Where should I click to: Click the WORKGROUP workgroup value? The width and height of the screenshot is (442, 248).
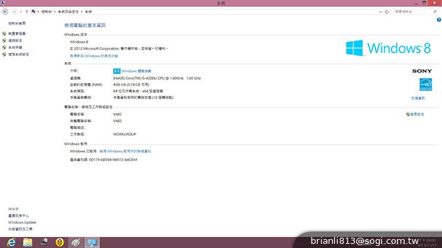pos(124,134)
